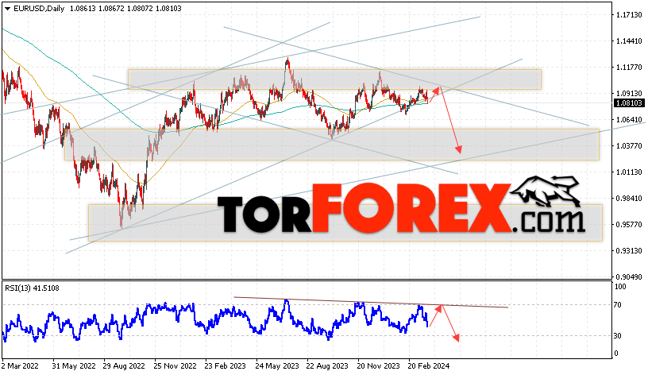Viewport: 648px width, 375px height.
Task: Click the 20 Nov 2023 date label
Action: pyautogui.click(x=378, y=366)
